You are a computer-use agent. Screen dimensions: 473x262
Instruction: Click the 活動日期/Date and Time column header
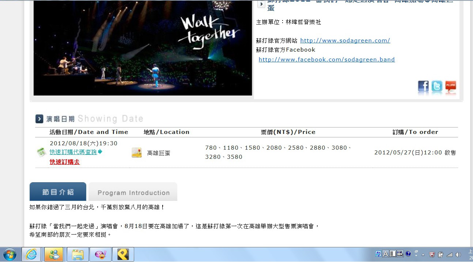[x=89, y=132]
